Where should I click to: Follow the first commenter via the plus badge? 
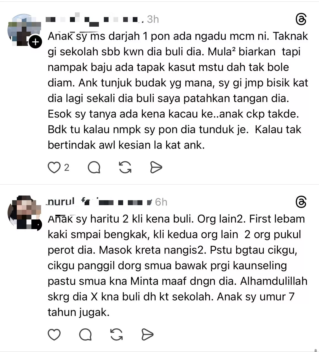tap(35, 42)
